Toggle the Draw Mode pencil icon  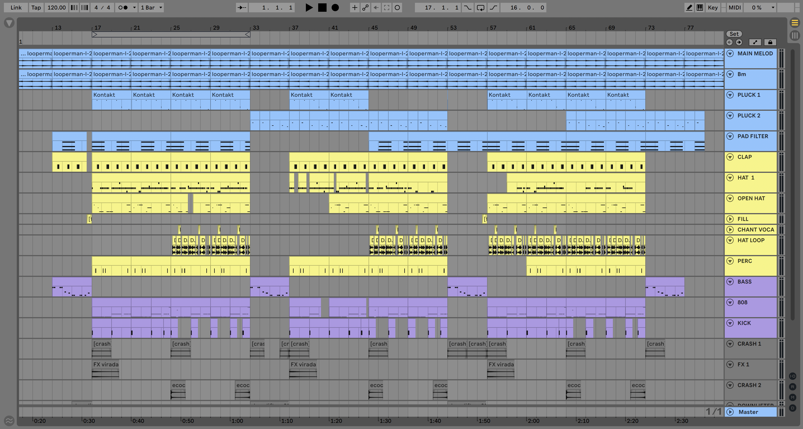[689, 8]
